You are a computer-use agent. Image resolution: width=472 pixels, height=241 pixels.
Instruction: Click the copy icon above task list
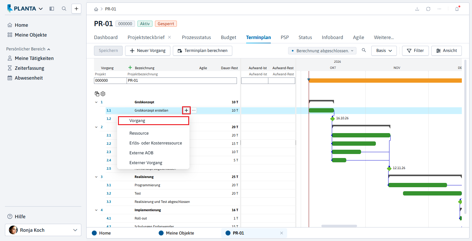(x=97, y=94)
